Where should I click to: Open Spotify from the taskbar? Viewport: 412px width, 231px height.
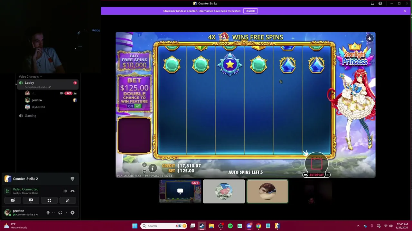point(230,226)
